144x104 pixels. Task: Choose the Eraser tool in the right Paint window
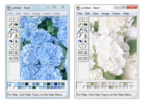tap(80, 24)
